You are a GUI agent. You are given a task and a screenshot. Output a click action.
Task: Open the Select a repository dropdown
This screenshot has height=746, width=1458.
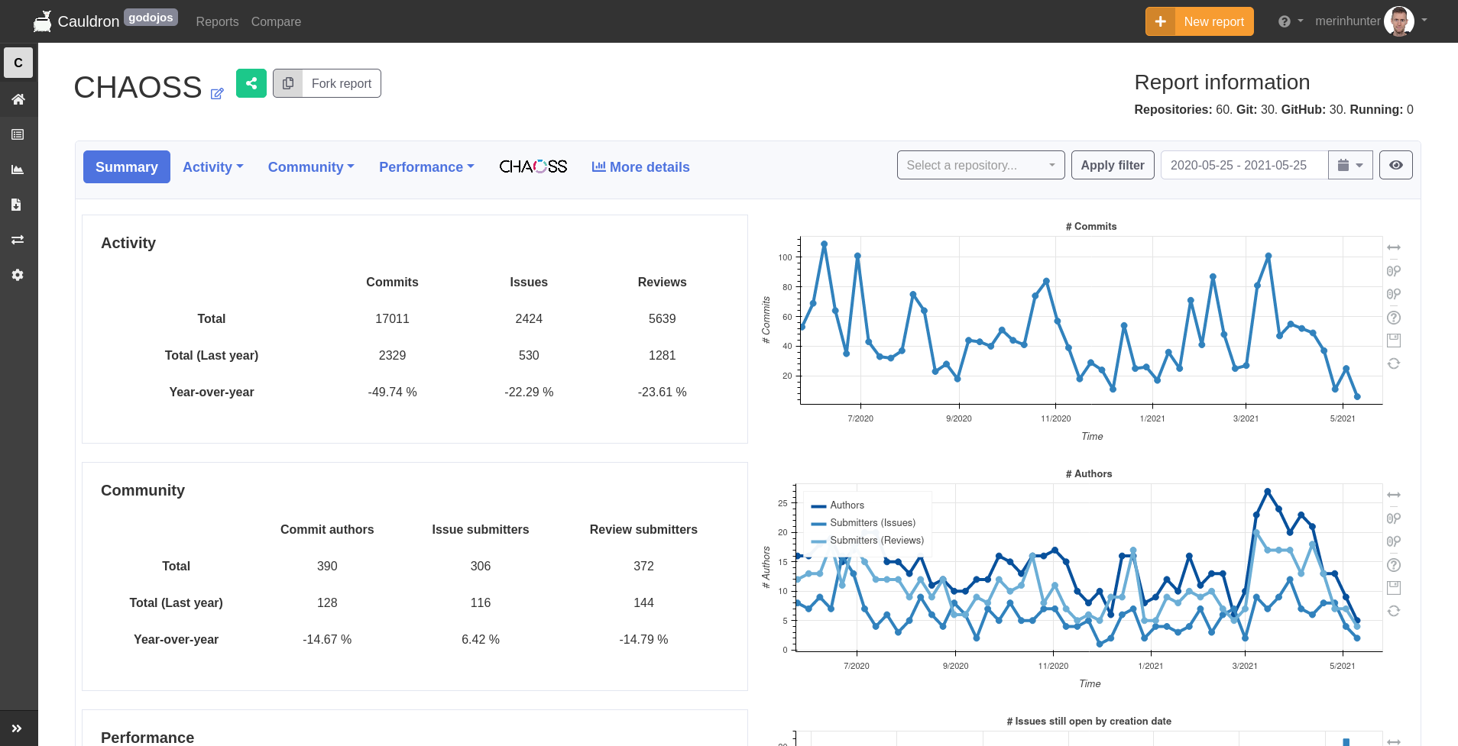[x=980, y=165]
